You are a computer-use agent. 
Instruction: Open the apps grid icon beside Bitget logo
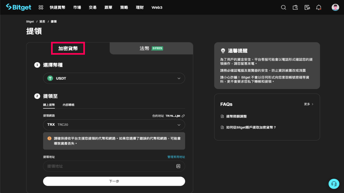[41, 7]
